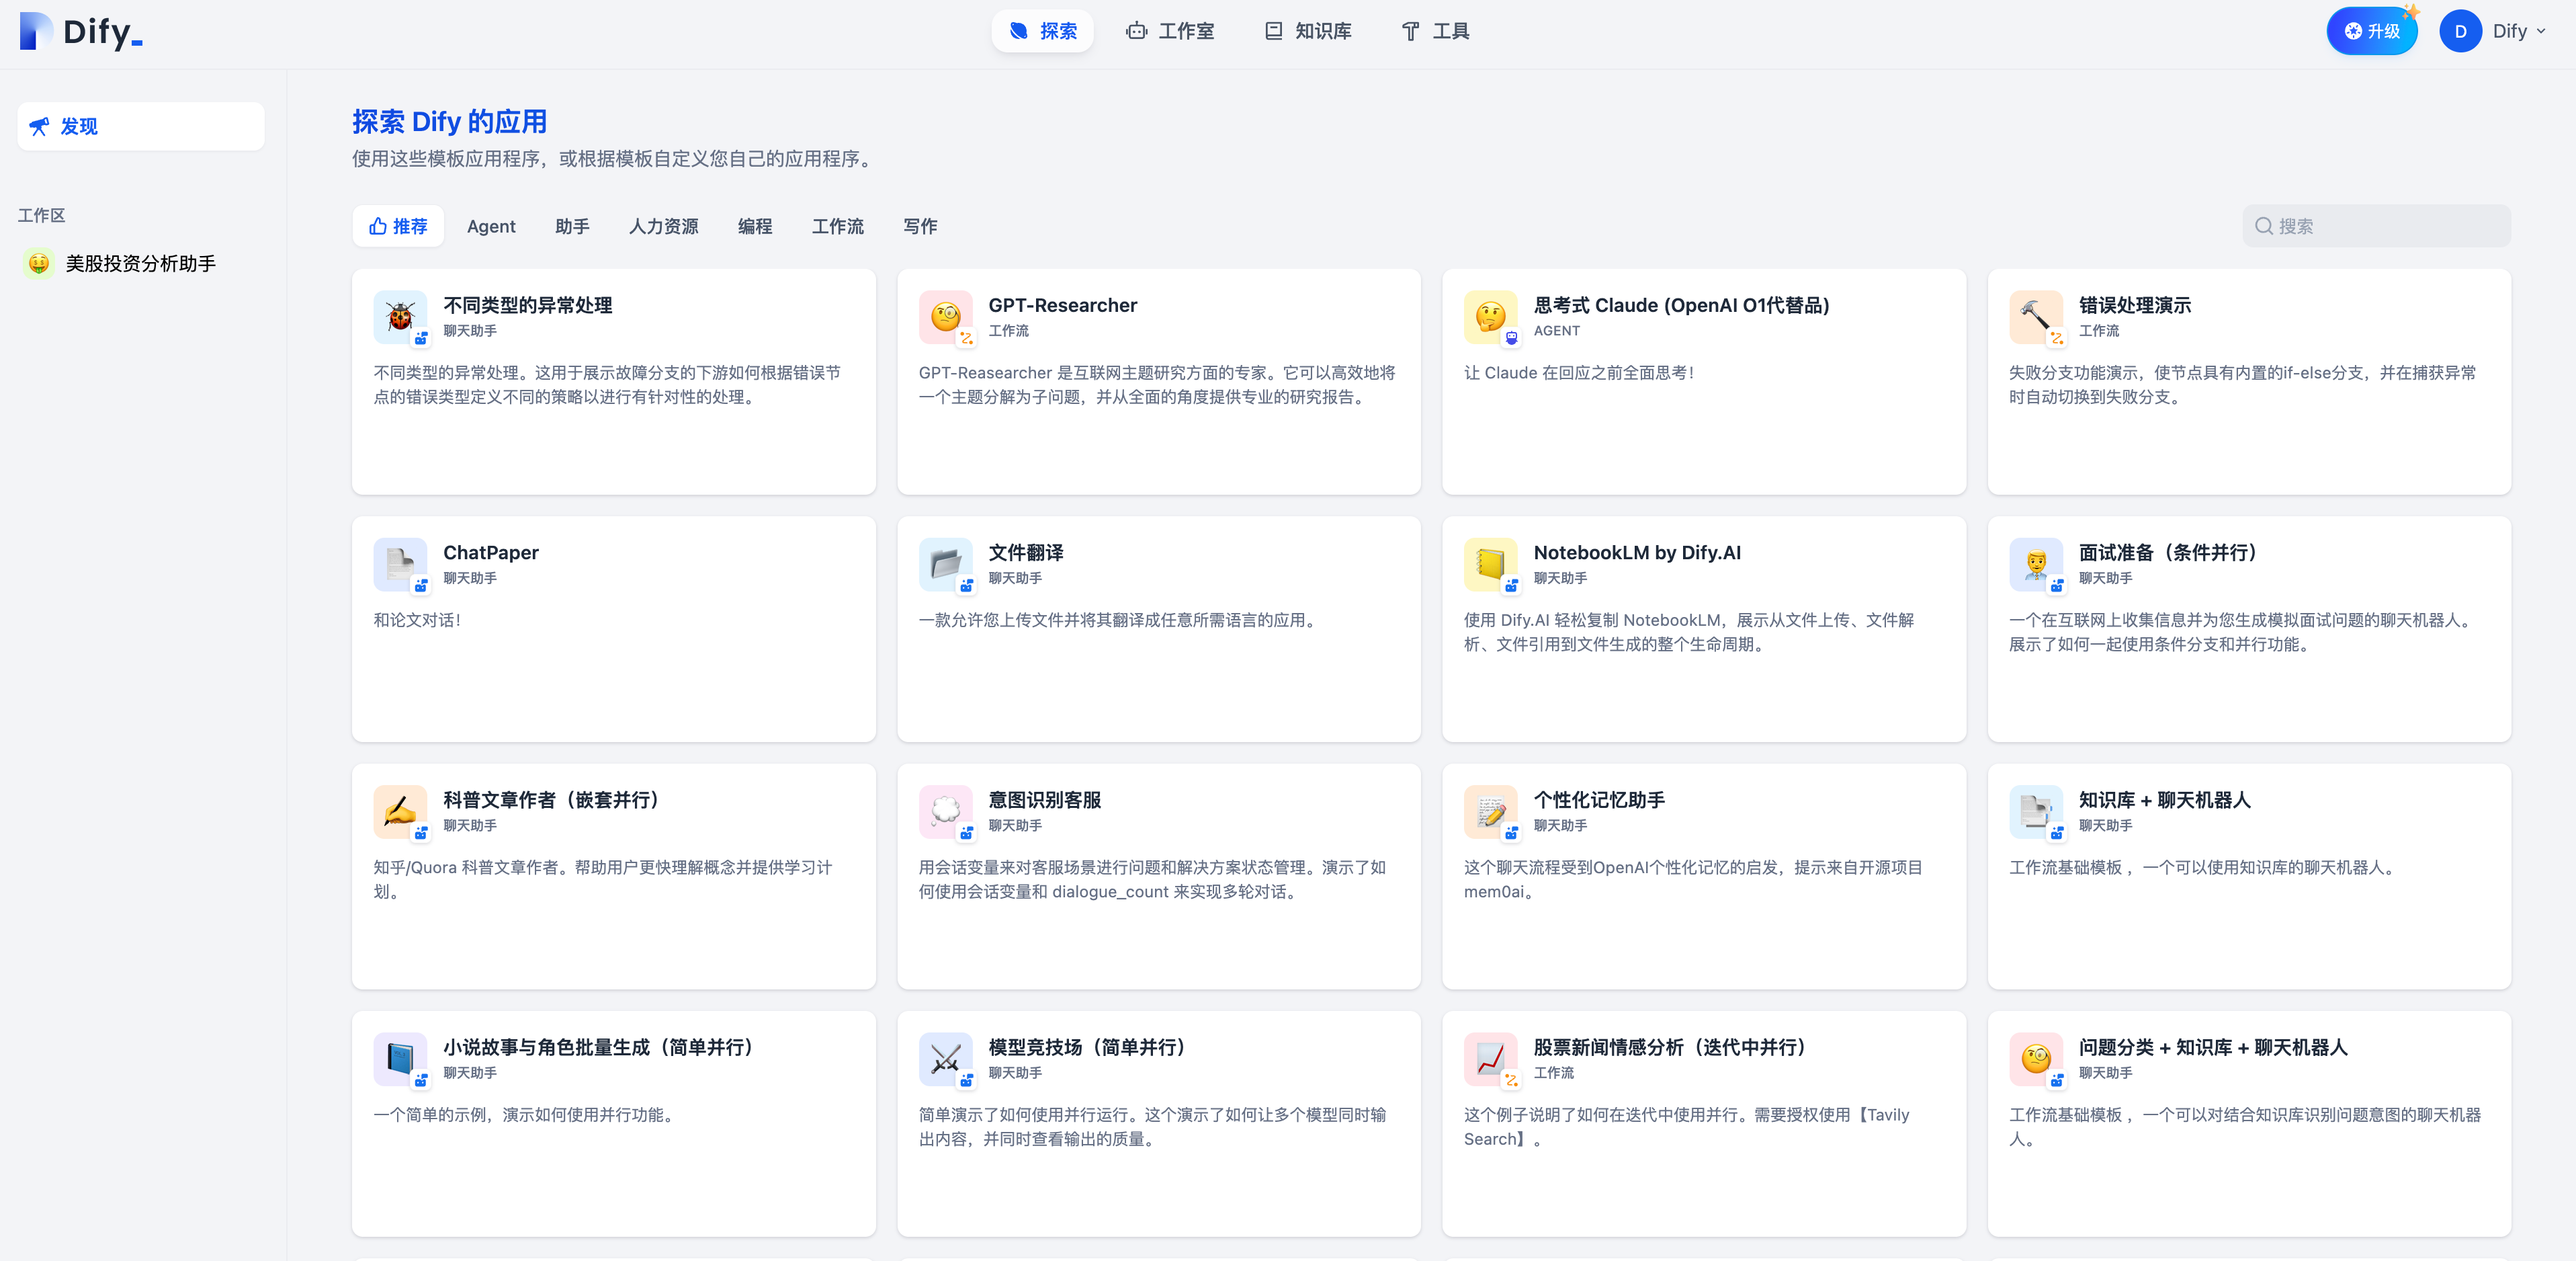Image resolution: width=2576 pixels, height=1261 pixels.
Task: Click blue book icon of 小说故事与角色批量生成
Action: point(400,1059)
